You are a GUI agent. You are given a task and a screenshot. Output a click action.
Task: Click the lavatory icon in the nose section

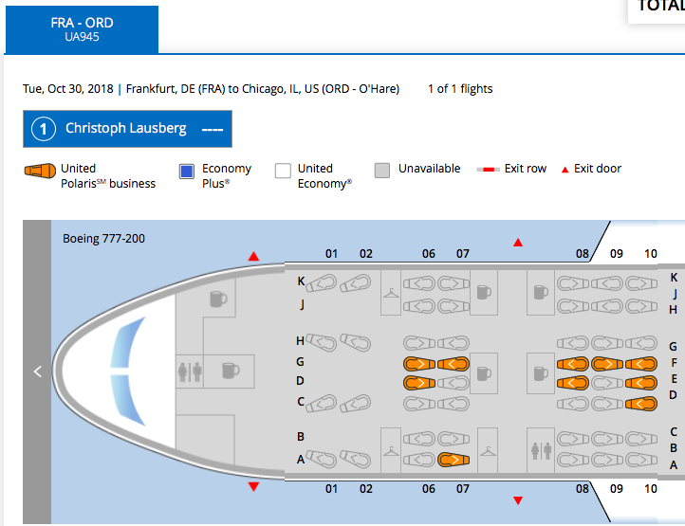tap(191, 372)
